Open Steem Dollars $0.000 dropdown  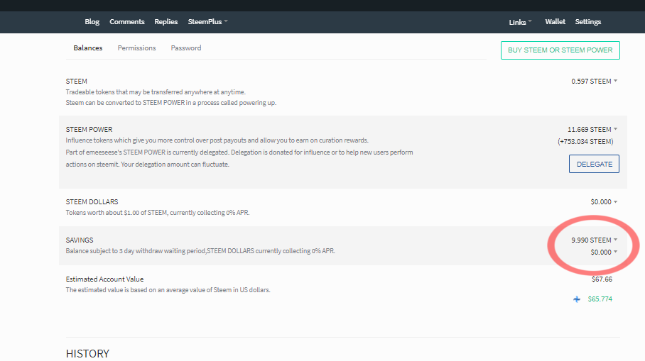[604, 202]
